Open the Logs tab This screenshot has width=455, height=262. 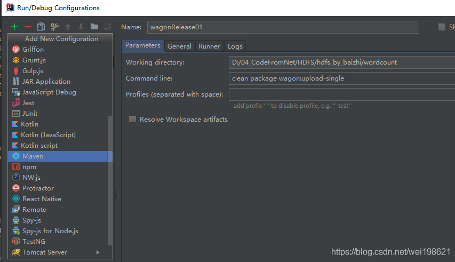[235, 46]
